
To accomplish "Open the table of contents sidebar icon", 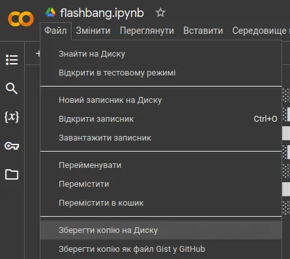I will 12,60.
